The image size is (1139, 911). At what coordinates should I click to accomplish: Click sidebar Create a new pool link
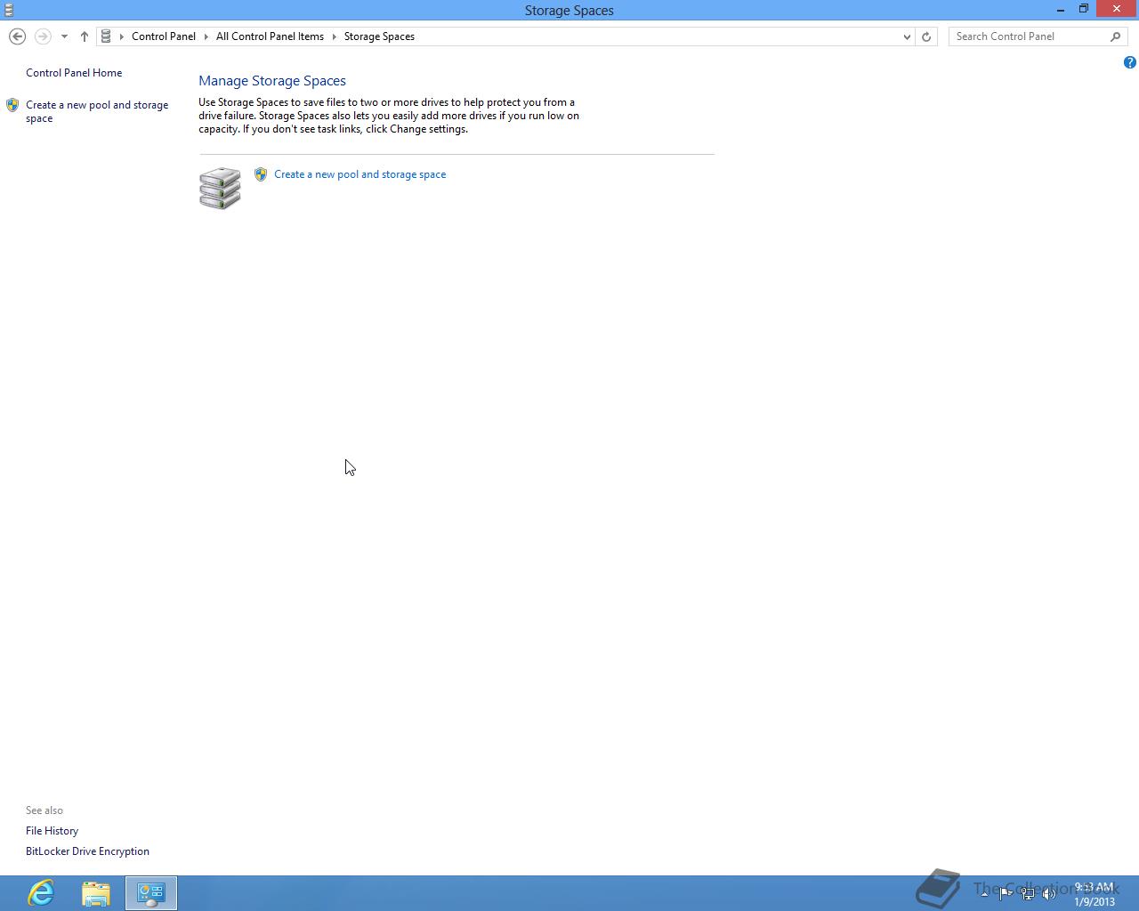97,111
